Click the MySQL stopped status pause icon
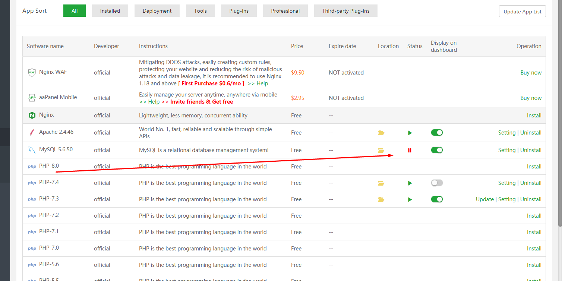 [410, 150]
